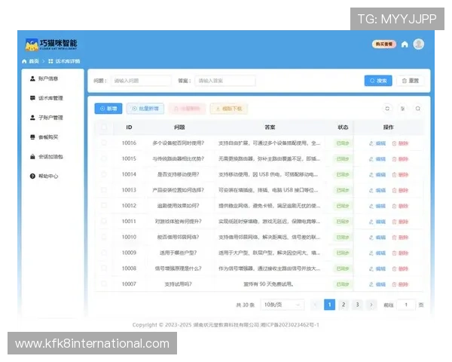The height and width of the screenshot is (362, 452).
Task: Go to page 2 in pagination
Action: 344,305
